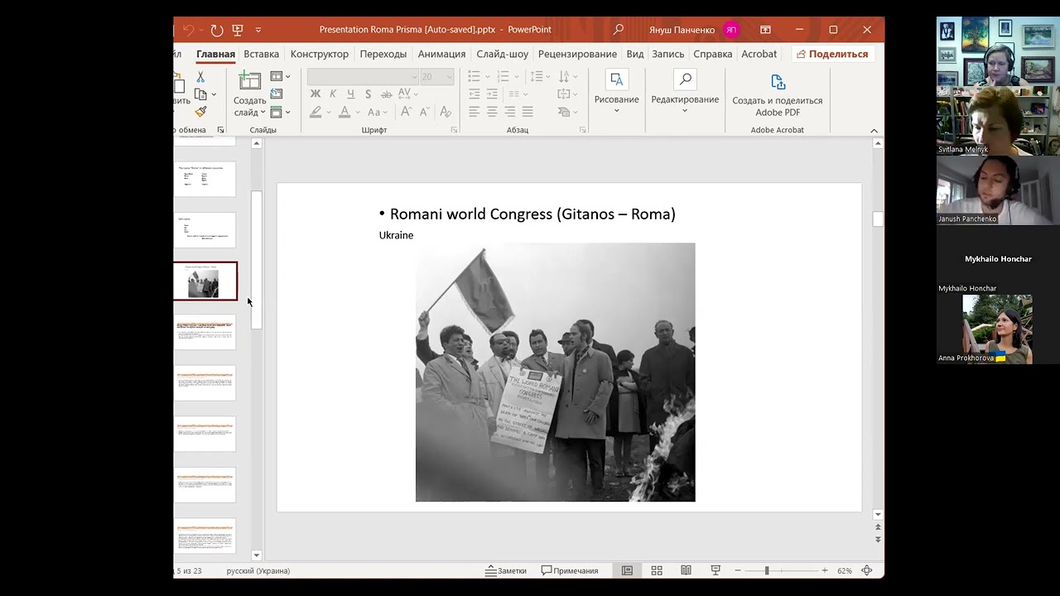Switch to Slide Sorter view

tap(657, 570)
